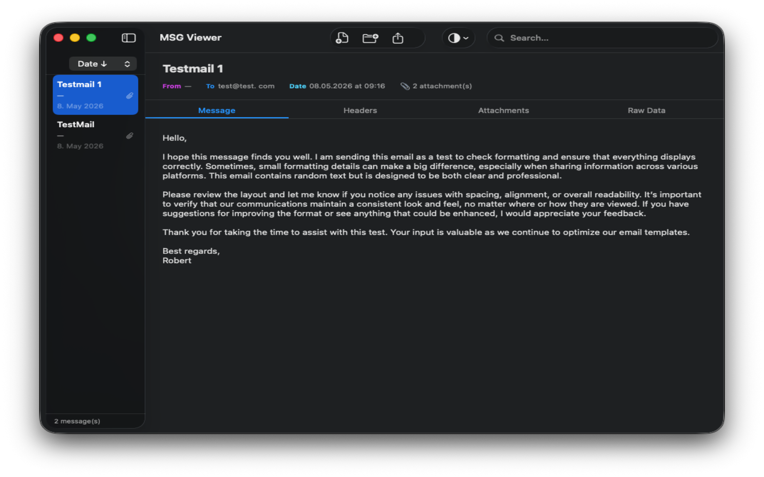Click the MSG Viewer title

[x=190, y=38]
